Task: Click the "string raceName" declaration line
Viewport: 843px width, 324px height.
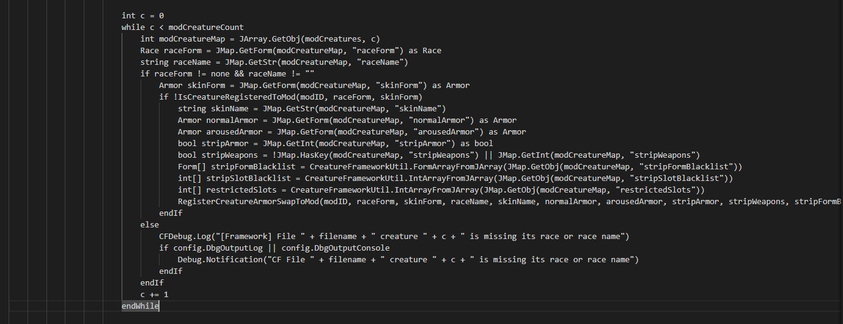Action: tap(274, 62)
